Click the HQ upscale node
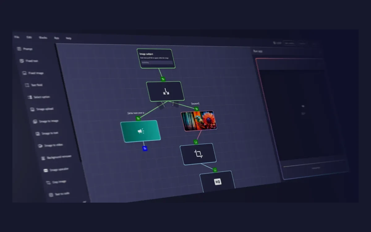The image size is (371, 232). pyautogui.click(x=218, y=182)
